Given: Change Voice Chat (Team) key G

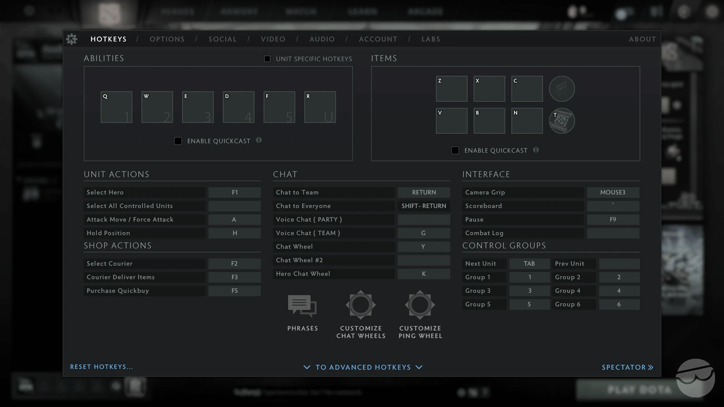Looking at the screenshot, I should click(424, 233).
